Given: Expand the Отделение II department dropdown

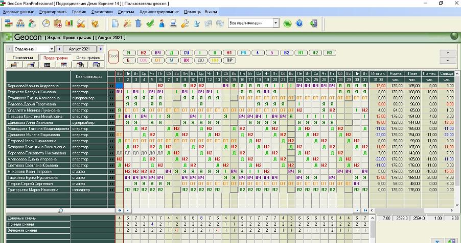Looking at the screenshot, I should tap(52, 49).
